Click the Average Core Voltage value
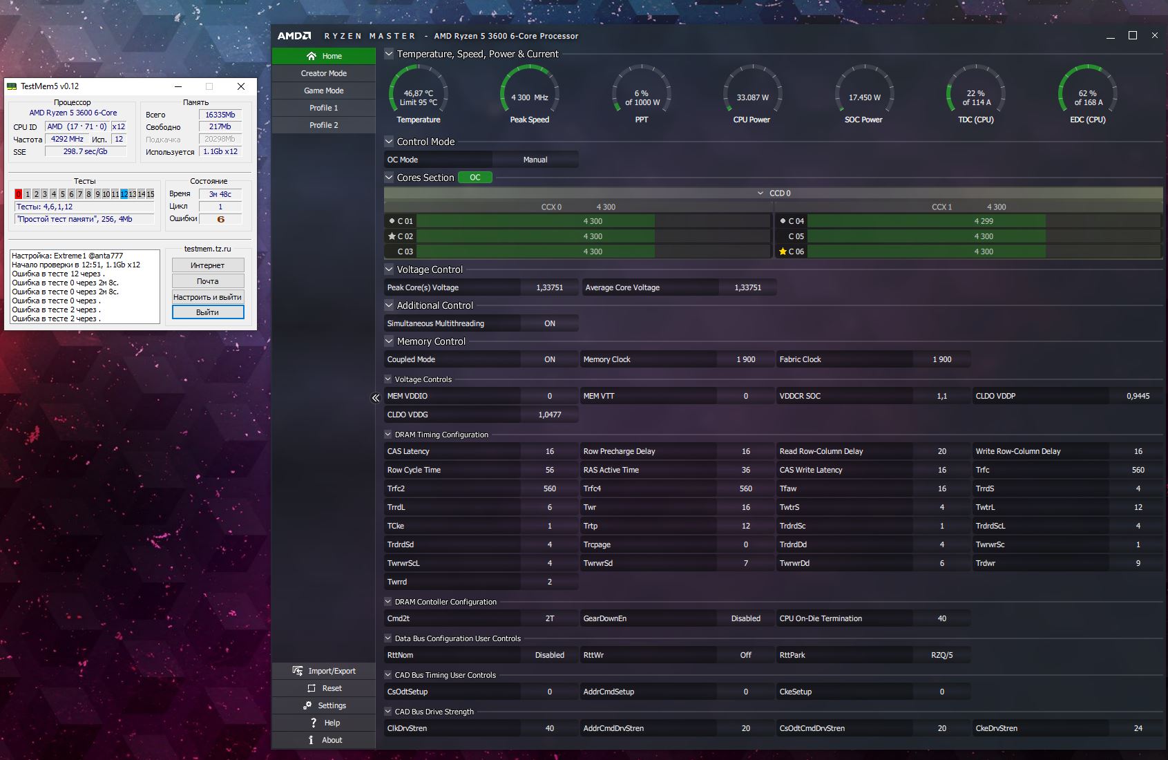 748,287
